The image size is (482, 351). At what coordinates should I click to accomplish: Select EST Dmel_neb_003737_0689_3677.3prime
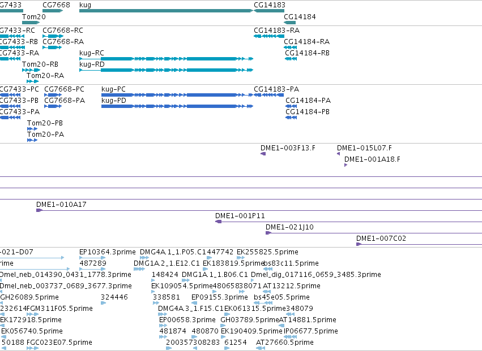coord(1,292)
